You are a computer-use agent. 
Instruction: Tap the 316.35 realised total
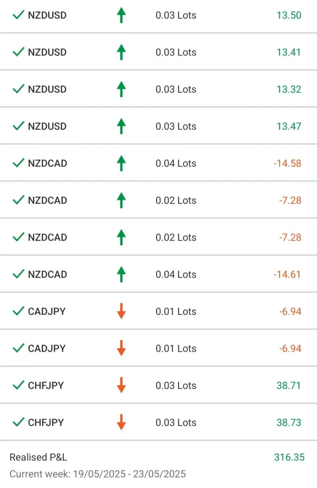pyautogui.click(x=289, y=457)
